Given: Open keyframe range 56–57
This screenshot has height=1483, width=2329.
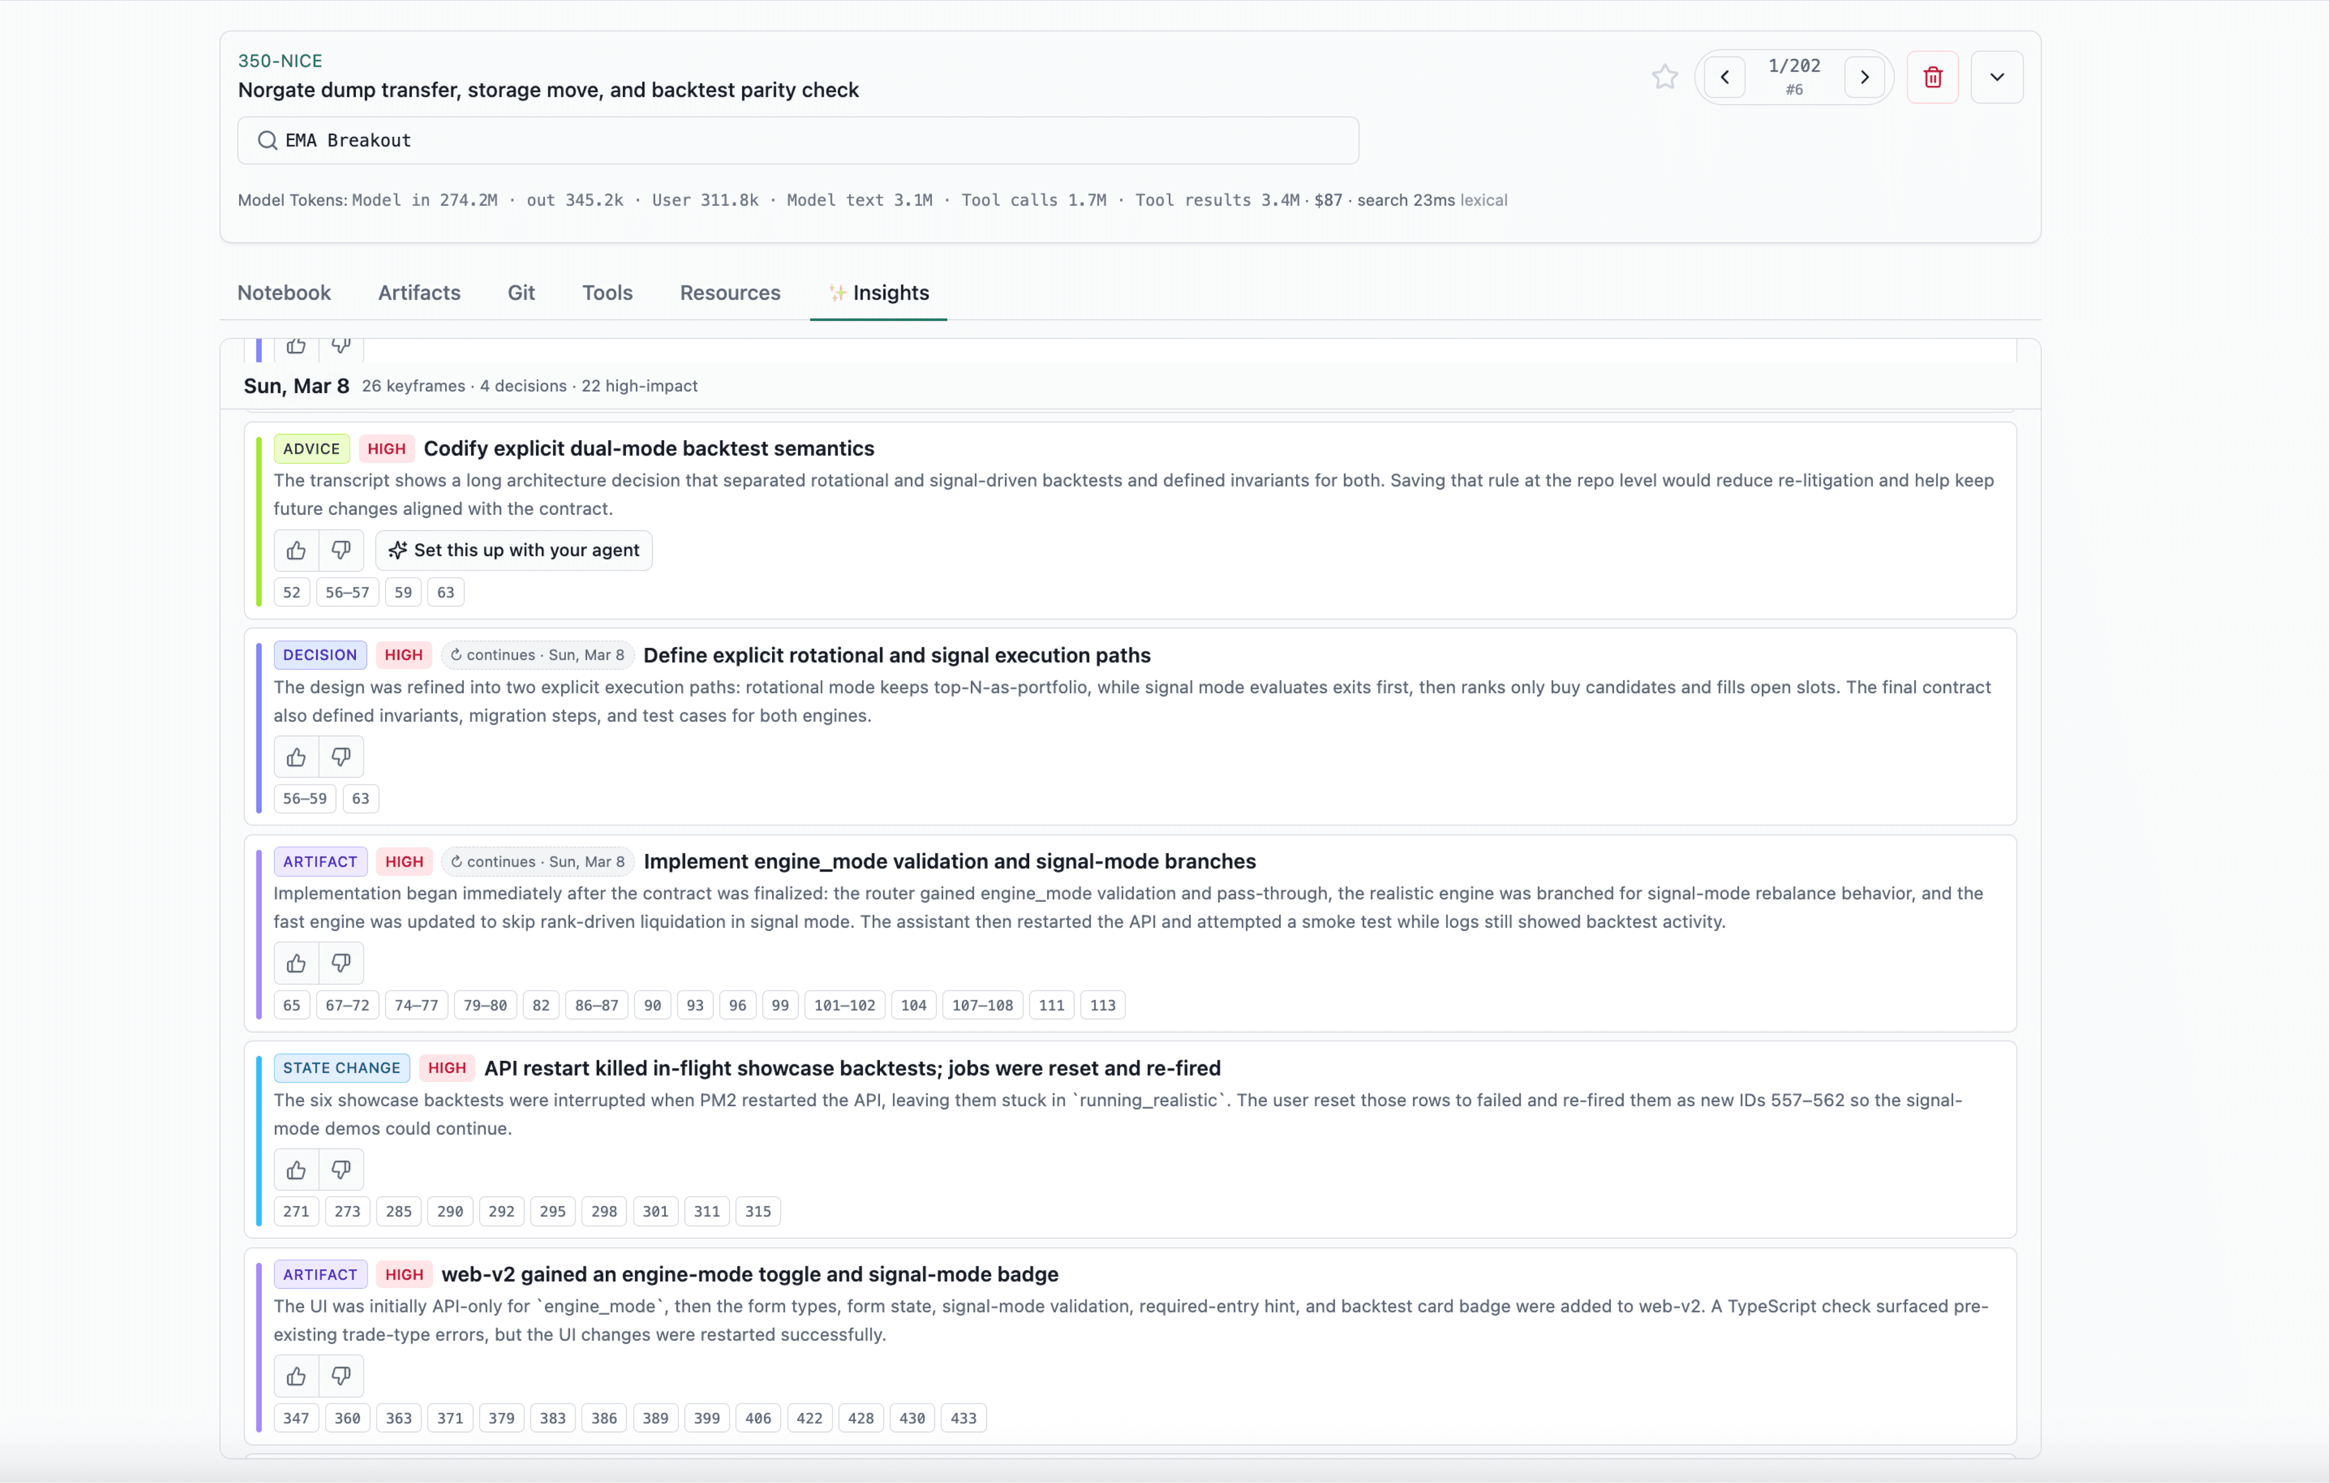Looking at the screenshot, I should click(x=347, y=592).
